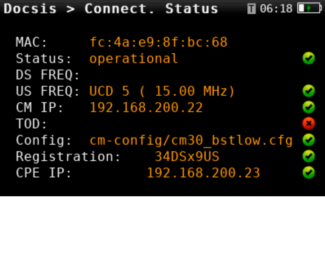Click the CM IP address 192.168.200.22

pyautogui.click(x=146, y=108)
